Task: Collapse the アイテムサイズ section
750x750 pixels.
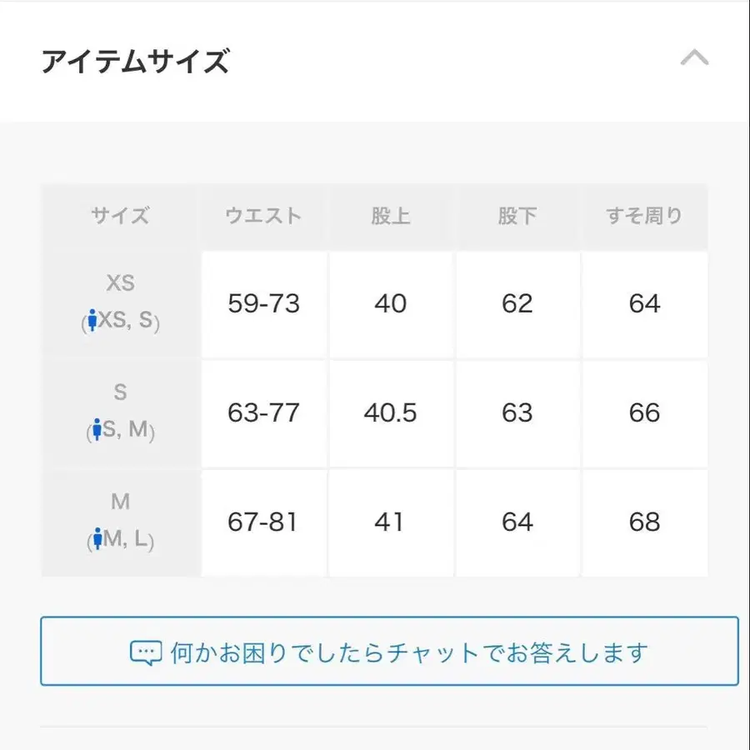Action: pyautogui.click(x=694, y=58)
